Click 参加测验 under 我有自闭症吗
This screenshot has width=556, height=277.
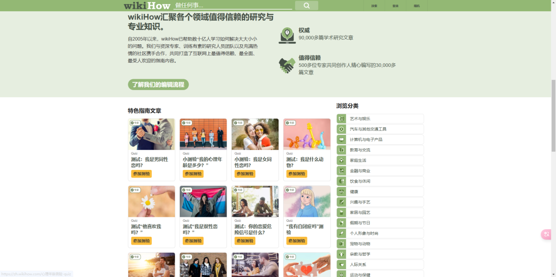point(297,241)
